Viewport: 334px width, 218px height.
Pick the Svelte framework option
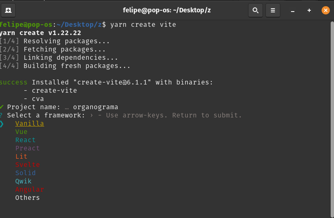point(28,165)
